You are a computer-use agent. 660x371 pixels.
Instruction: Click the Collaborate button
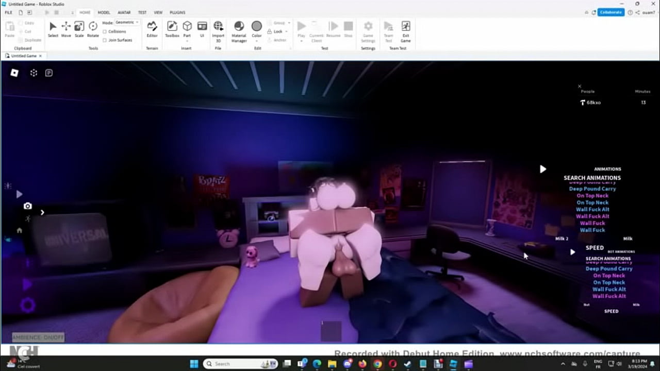(x=610, y=12)
